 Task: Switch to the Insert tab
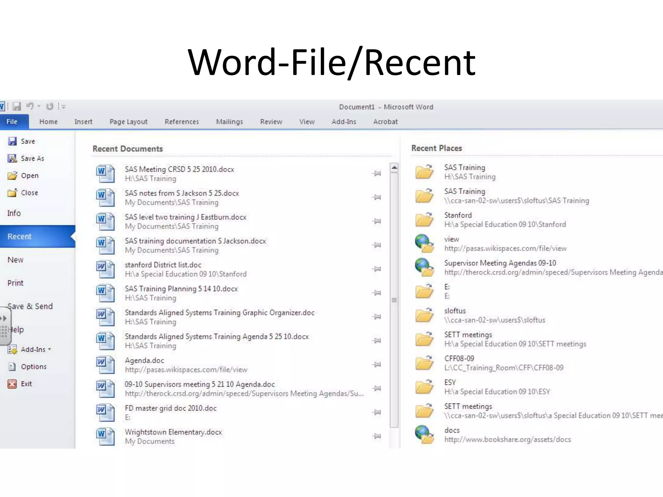coord(83,122)
